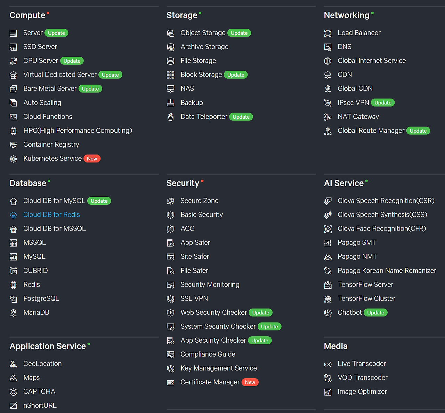This screenshot has height=413, width=445.
Task: Click the Clova Face Recognition icon
Action: point(327,229)
